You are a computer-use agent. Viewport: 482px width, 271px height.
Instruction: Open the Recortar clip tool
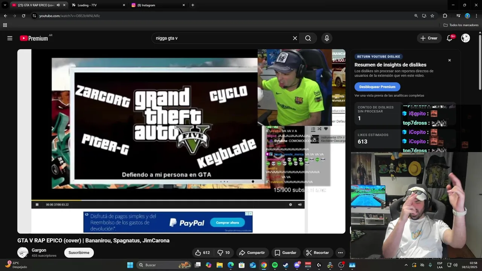317,253
